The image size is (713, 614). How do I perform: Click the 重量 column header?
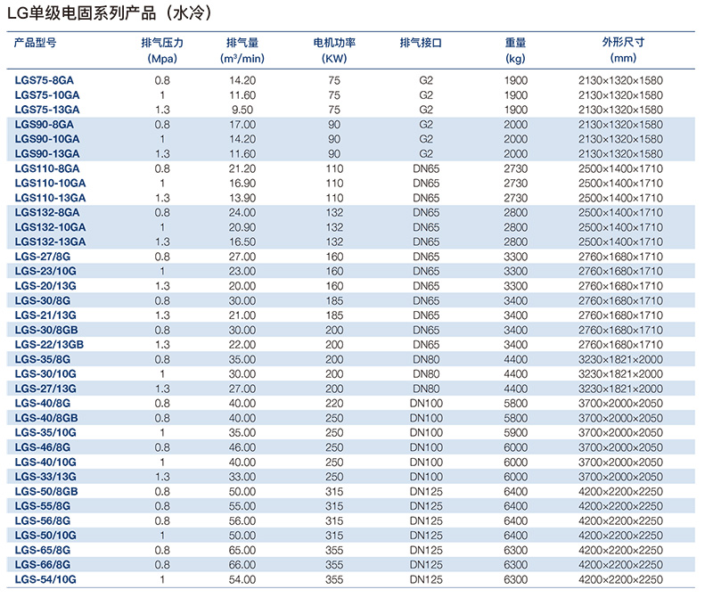(x=516, y=43)
